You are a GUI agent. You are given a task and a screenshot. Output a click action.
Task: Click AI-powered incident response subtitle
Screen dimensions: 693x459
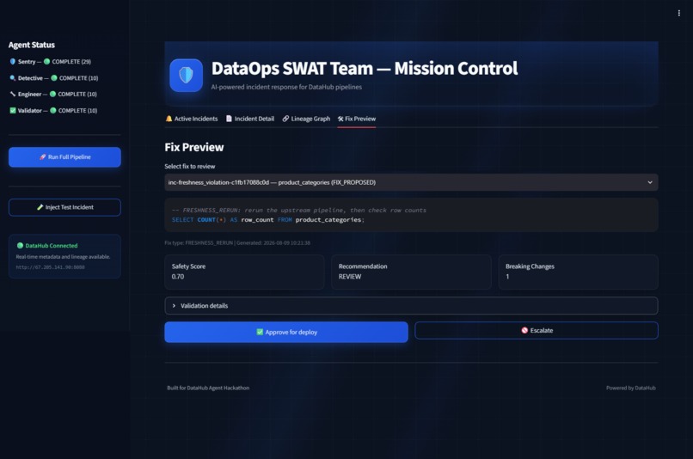[x=286, y=87]
